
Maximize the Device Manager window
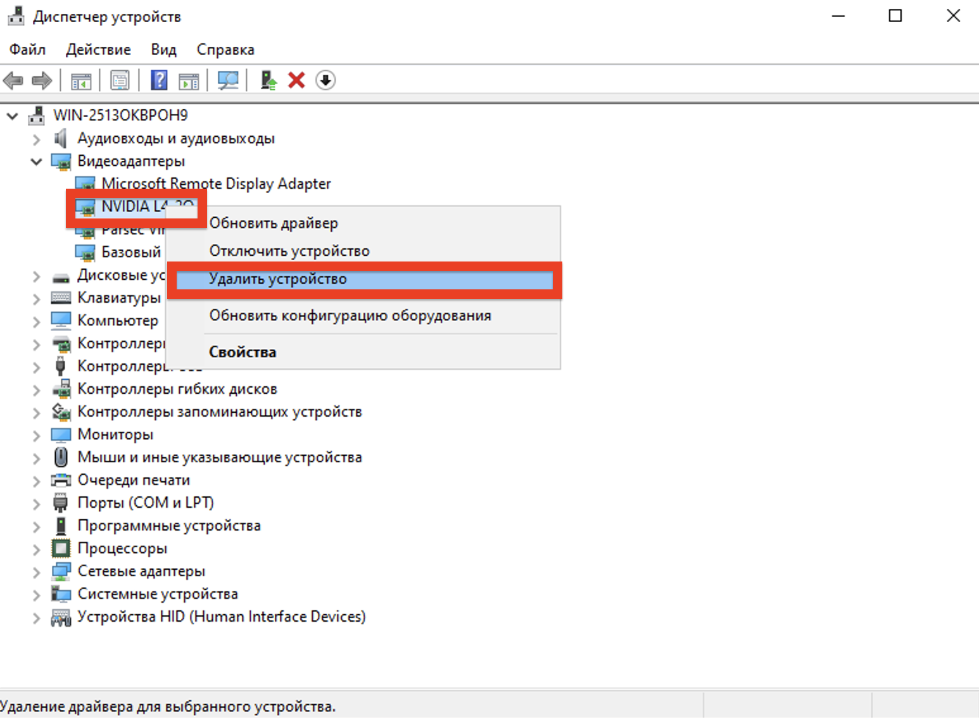[895, 16]
